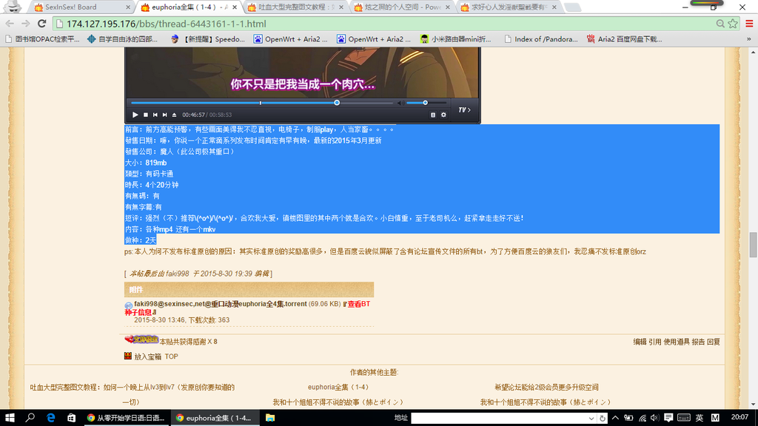Open the 希望论坛能给2级会员更多升级空间 thread
Image resolution: width=758 pixels, height=426 pixels.
point(546,387)
